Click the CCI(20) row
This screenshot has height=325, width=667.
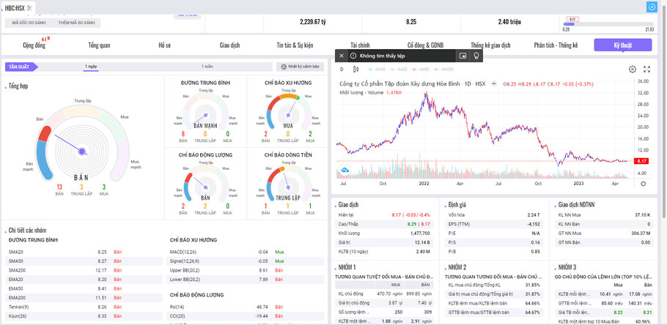pos(245,316)
